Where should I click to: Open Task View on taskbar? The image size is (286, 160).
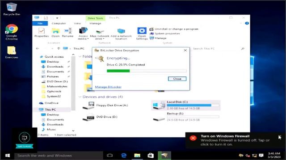coord(109,156)
